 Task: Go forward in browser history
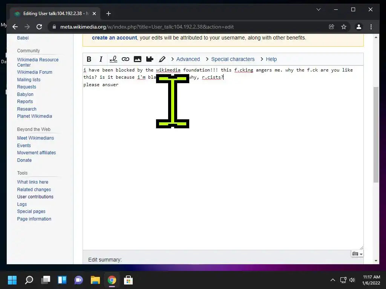coord(27,27)
